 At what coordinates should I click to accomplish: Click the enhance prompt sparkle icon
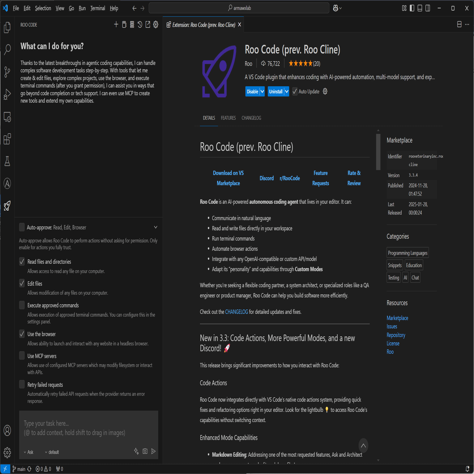136,451
